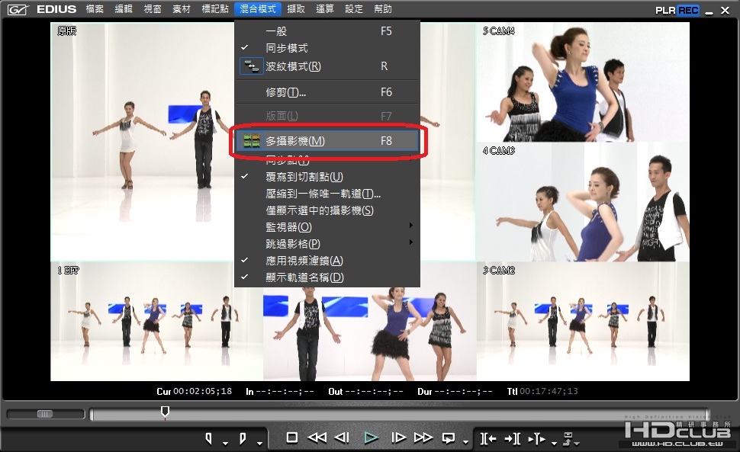Image resolution: width=740 pixels, height=452 pixels.
Task: Click the Loop playback icon
Action: (449, 438)
